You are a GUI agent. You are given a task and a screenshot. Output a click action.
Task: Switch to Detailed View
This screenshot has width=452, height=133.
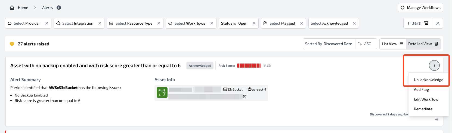pos(423,44)
